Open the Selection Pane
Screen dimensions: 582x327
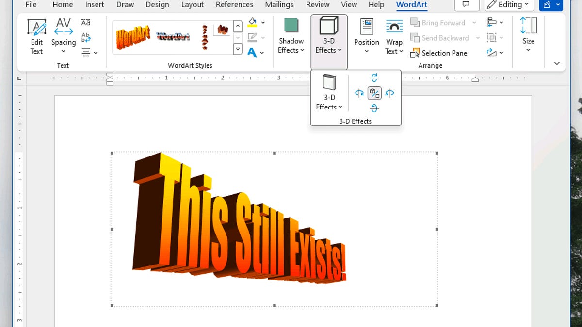pyautogui.click(x=439, y=53)
